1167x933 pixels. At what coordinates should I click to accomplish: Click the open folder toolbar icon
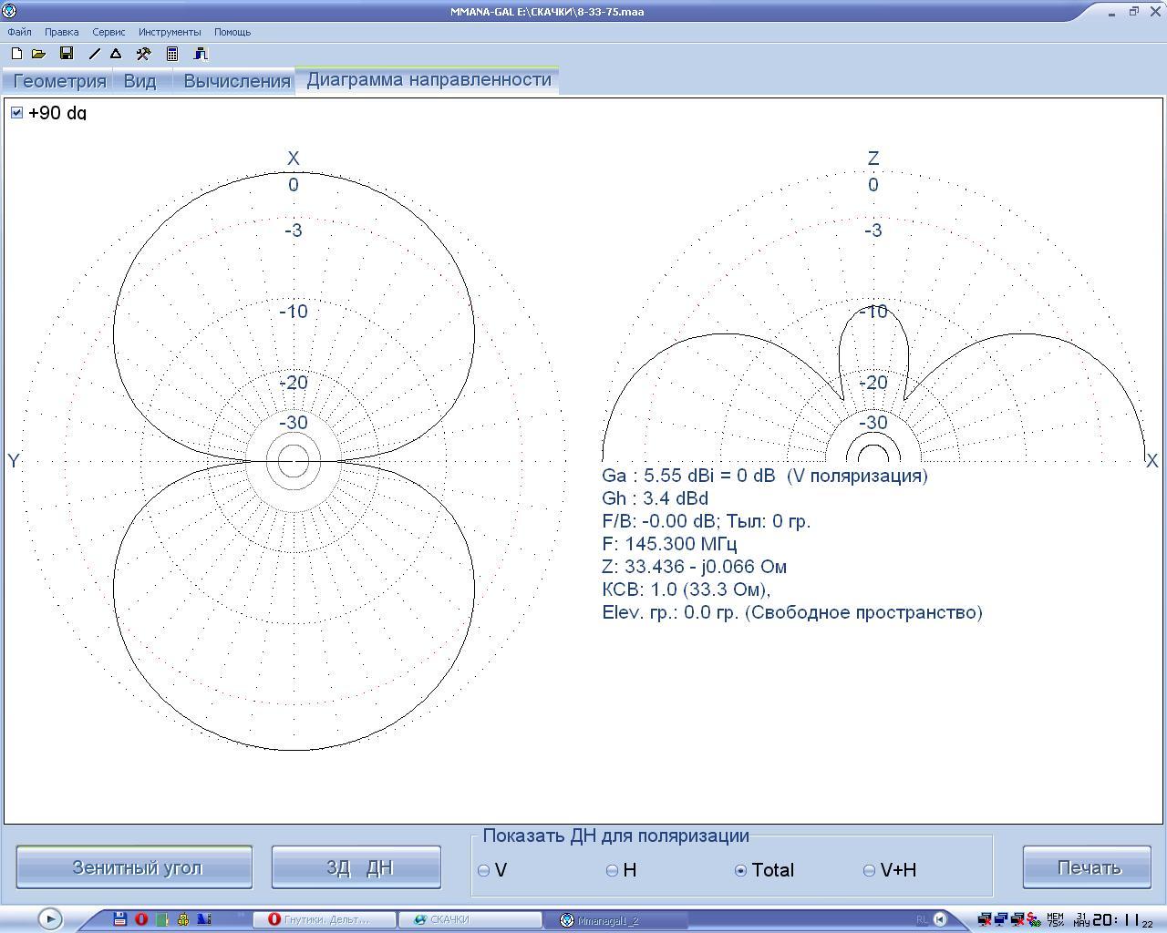pyautogui.click(x=39, y=54)
